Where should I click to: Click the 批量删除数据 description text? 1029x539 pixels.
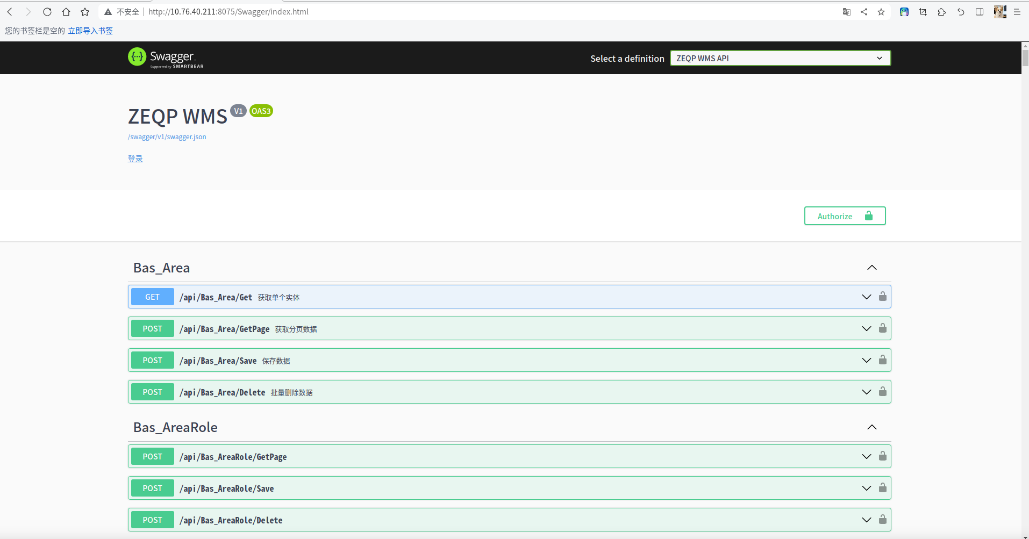(x=291, y=392)
